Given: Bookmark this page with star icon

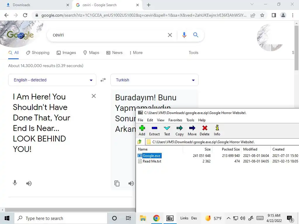Looking at the screenshot, I should tap(262, 15).
